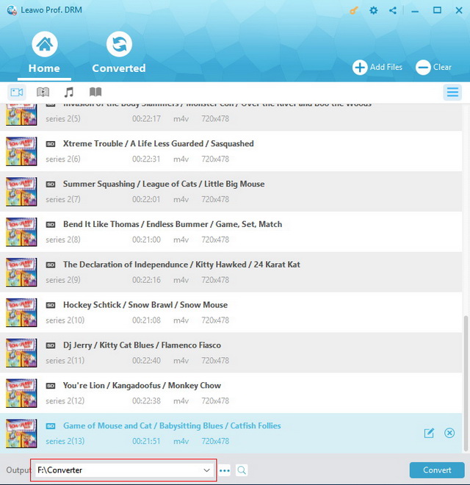Image resolution: width=470 pixels, height=485 pixels.
Task: Click thumbnail of Dj Jerry episode
Action: [x=21, y=353]
